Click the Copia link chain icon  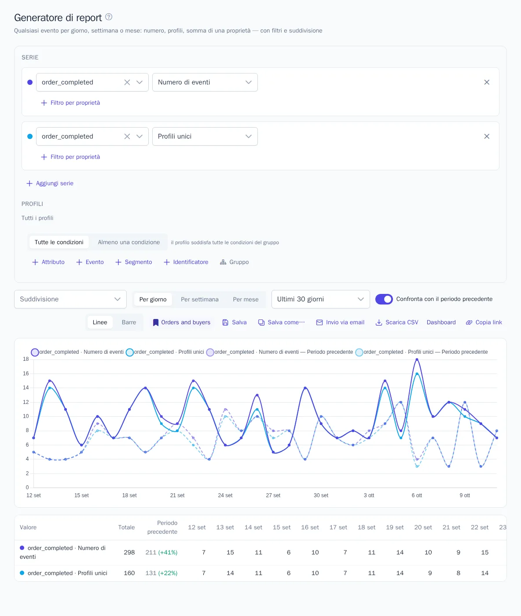[469, 323]
